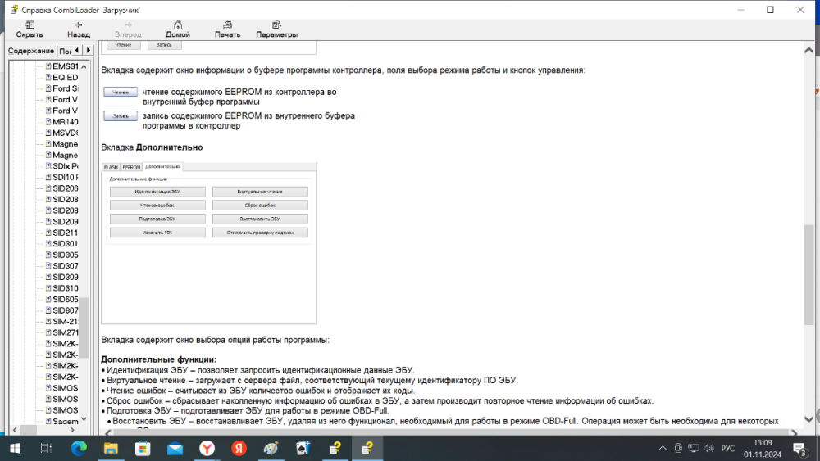
Task: Click the contents tree scroll-up arrow
Action: tap(84, 67)
